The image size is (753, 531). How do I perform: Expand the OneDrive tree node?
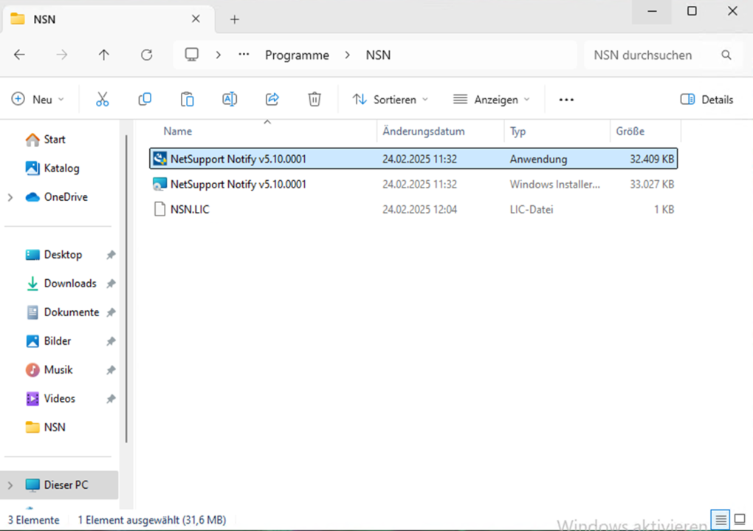[10, 197]
